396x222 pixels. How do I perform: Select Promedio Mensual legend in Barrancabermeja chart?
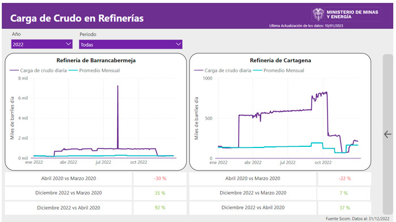point(94,71)
